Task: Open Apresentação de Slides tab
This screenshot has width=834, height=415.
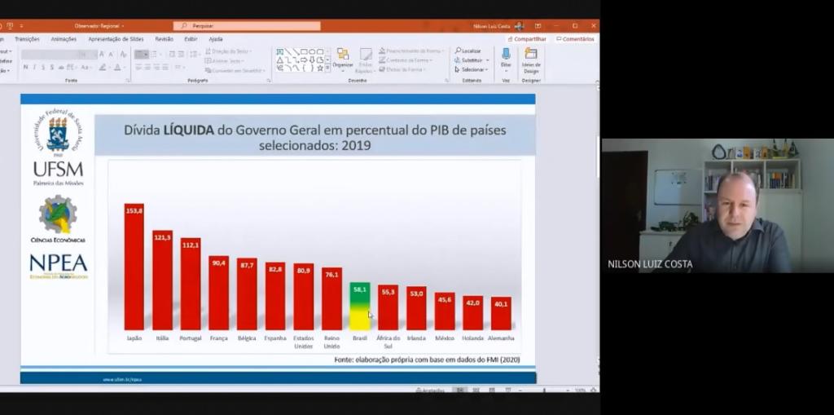Action: [116, 39]
